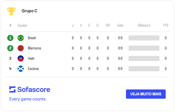Click the green position 2 badge
This screenshot has height=112, width=175.
10,48
